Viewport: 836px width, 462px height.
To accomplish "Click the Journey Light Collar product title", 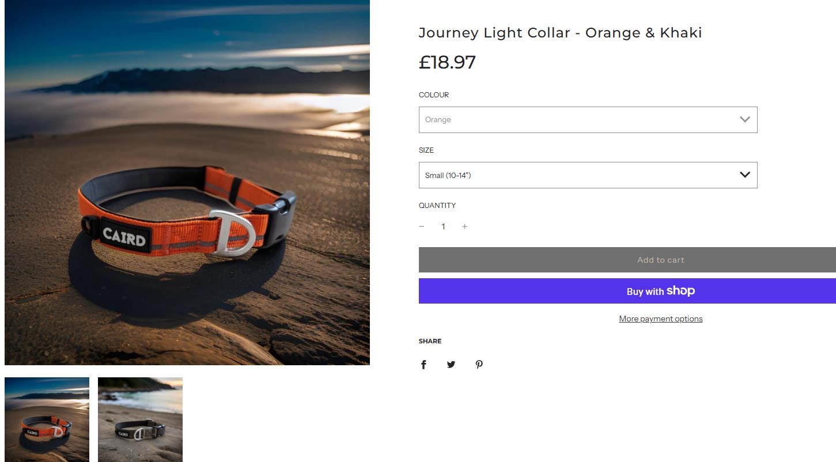I will pyautogui.click(x=560, y=33).
